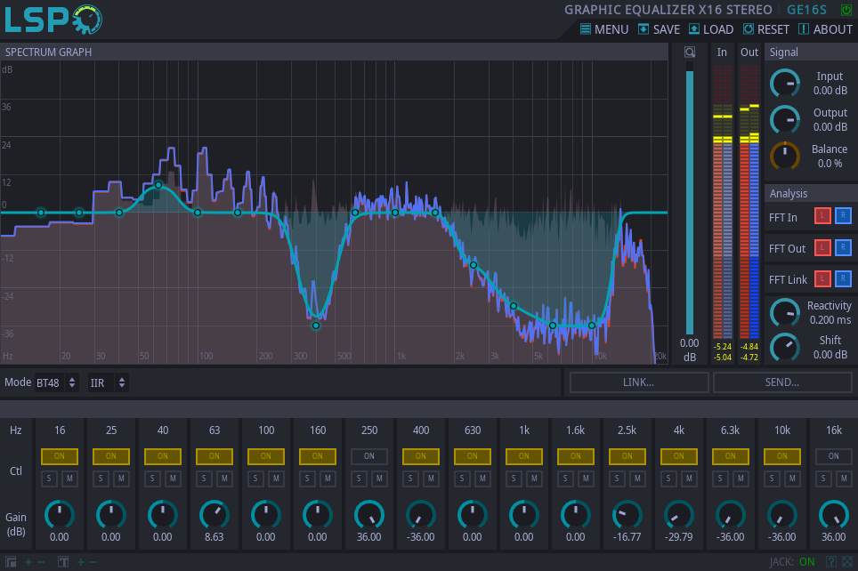
Task: Click SAVE in the top bar
Action: 659,29
